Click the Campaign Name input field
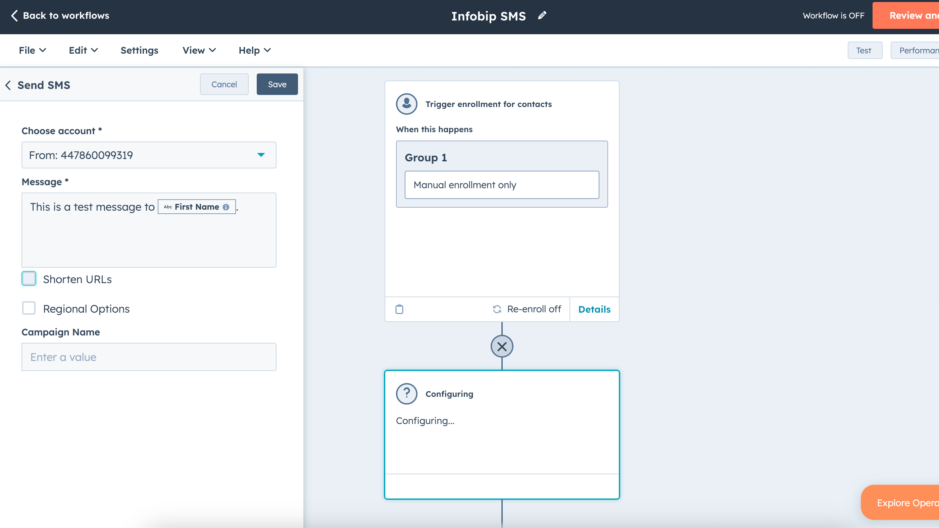The width and height of the screenshot is (939, 528). click(149, 357)
